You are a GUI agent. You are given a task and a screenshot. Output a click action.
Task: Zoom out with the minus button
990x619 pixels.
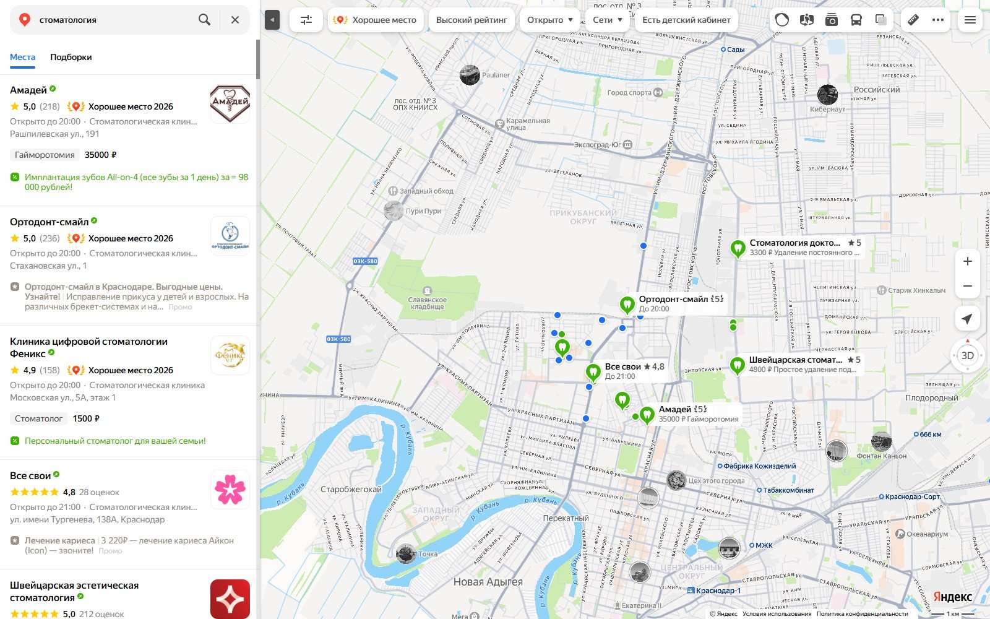pos(968,286)
